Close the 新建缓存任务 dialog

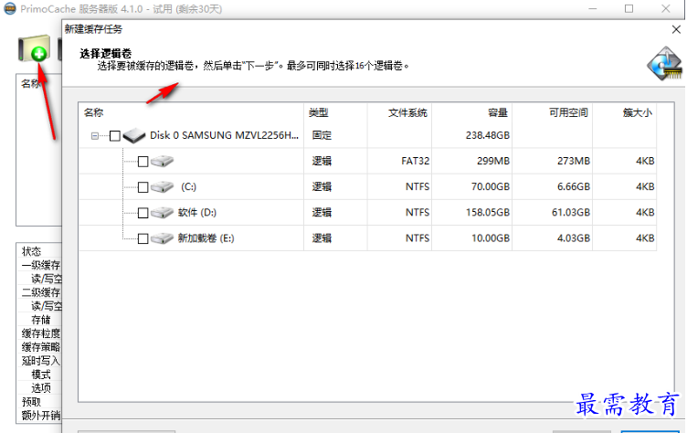676,29
